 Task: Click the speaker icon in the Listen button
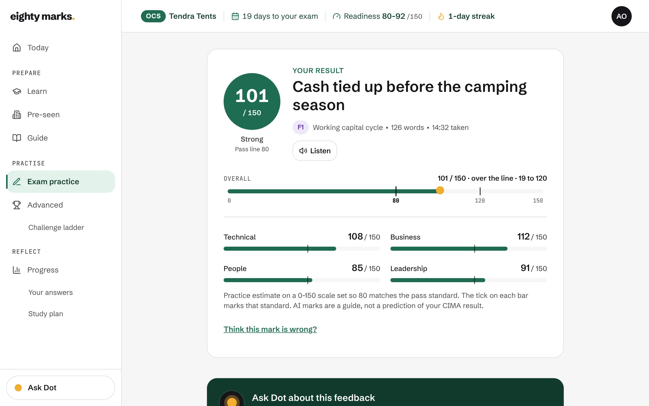(x=303, y=151)
